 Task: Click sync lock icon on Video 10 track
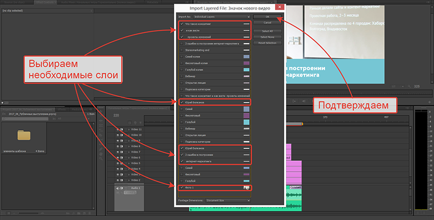tap(122, 135)
